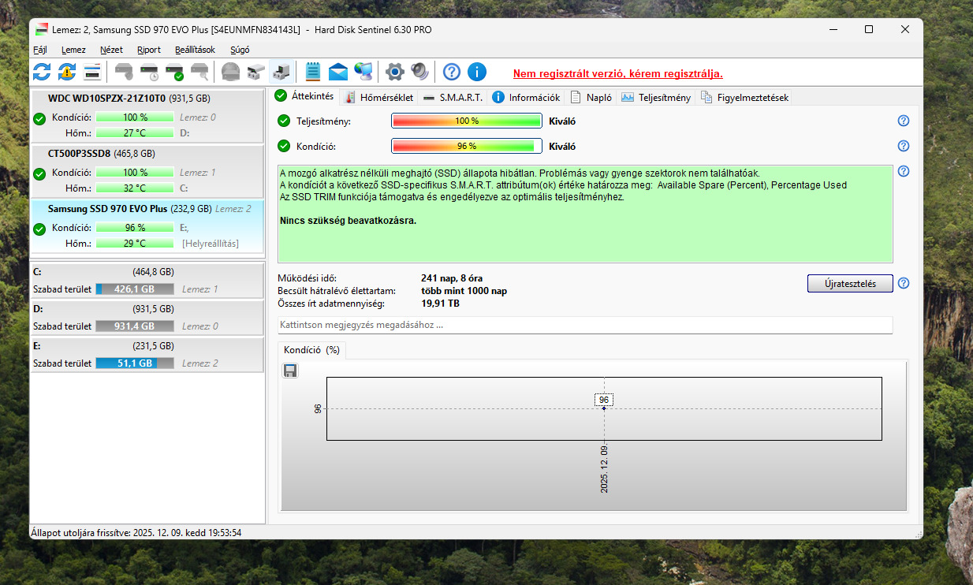Click the red 'Nem regisztrált verzió' registration link
973x585 pixels.
[618, 73]
